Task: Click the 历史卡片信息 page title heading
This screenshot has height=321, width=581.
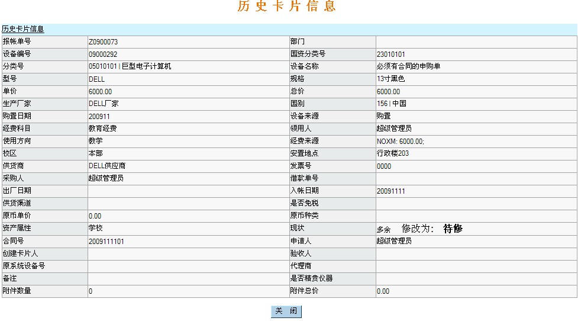Action: coord(287,7)
